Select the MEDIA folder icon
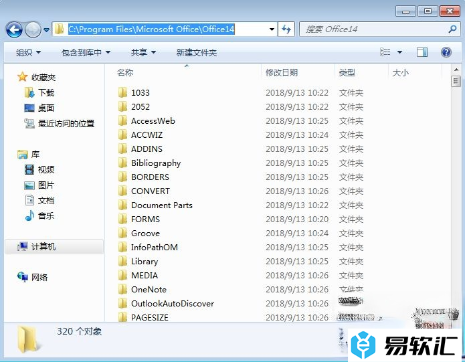The image size is (465, 362). pos(122,275)
